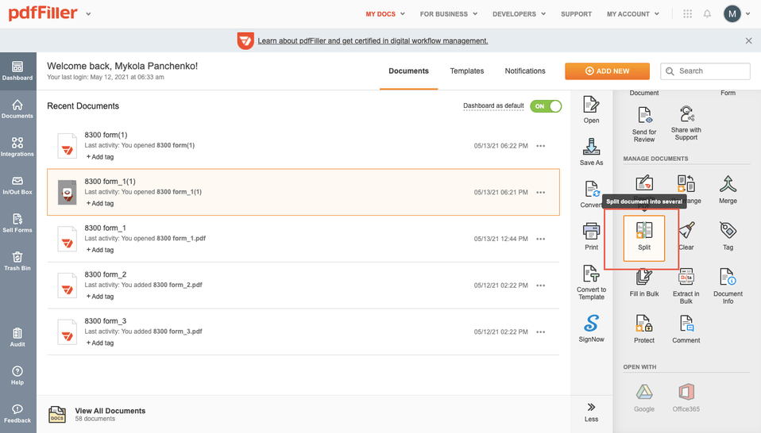Open the Audit sidebar item
Screen dimensions: 761x433
(17, 337)
